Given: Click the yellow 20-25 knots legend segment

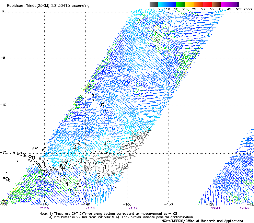Looking at the screenshot, I should click(189, 4).
